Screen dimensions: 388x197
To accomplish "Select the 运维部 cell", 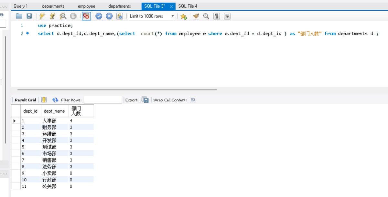I will coord(55,134).
